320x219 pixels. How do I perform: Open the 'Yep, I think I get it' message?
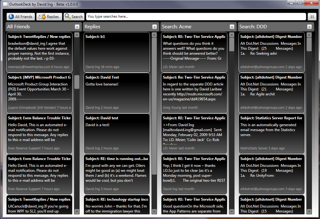coord(194,174)
